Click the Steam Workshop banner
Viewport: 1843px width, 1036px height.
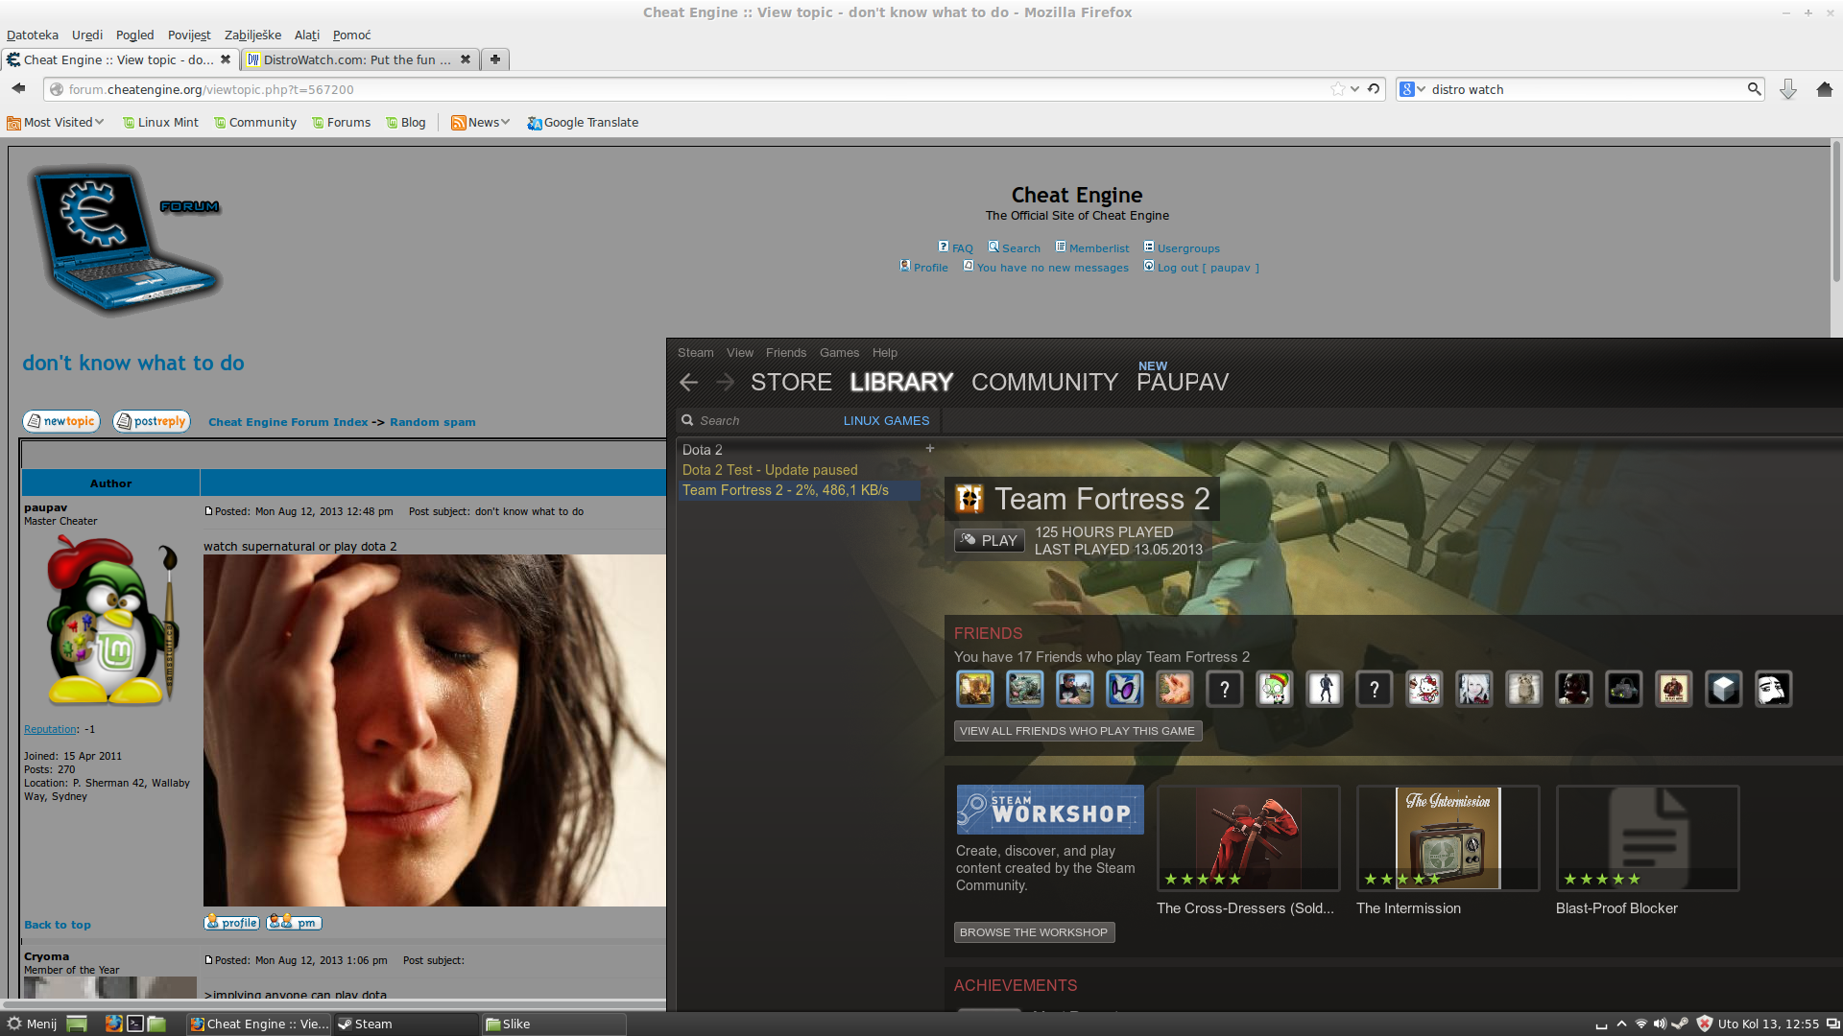1050,810
